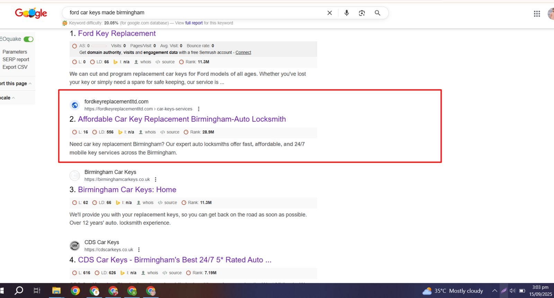Screen dimensions: 554x298
Task: Open File Explorer from the taskbar
Action: point(56,291)
